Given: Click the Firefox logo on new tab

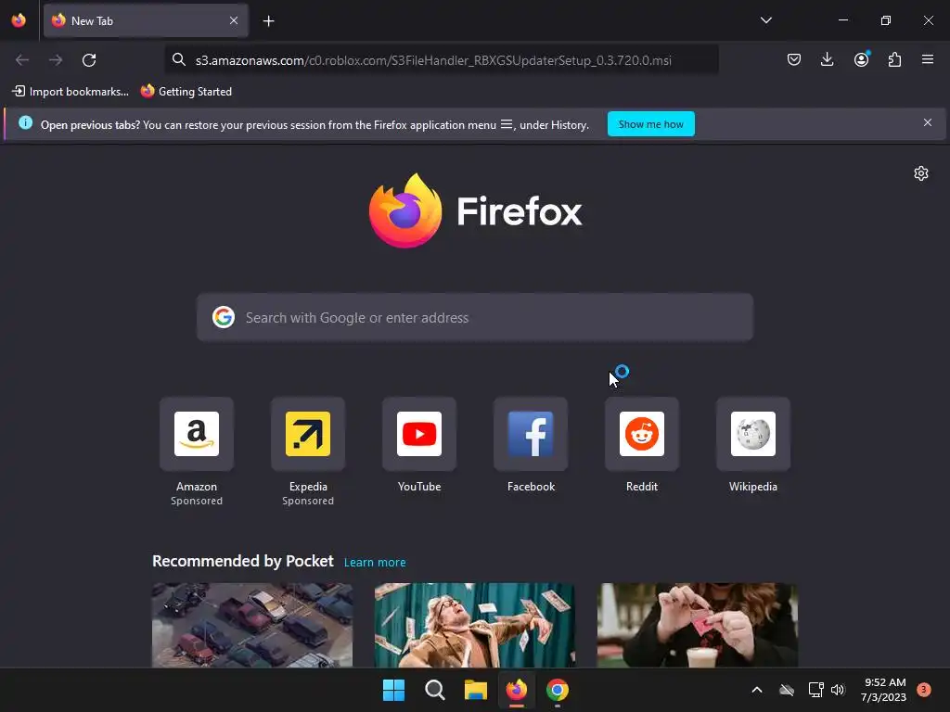Looking at the screenshot, I should [x=476, y=210].
